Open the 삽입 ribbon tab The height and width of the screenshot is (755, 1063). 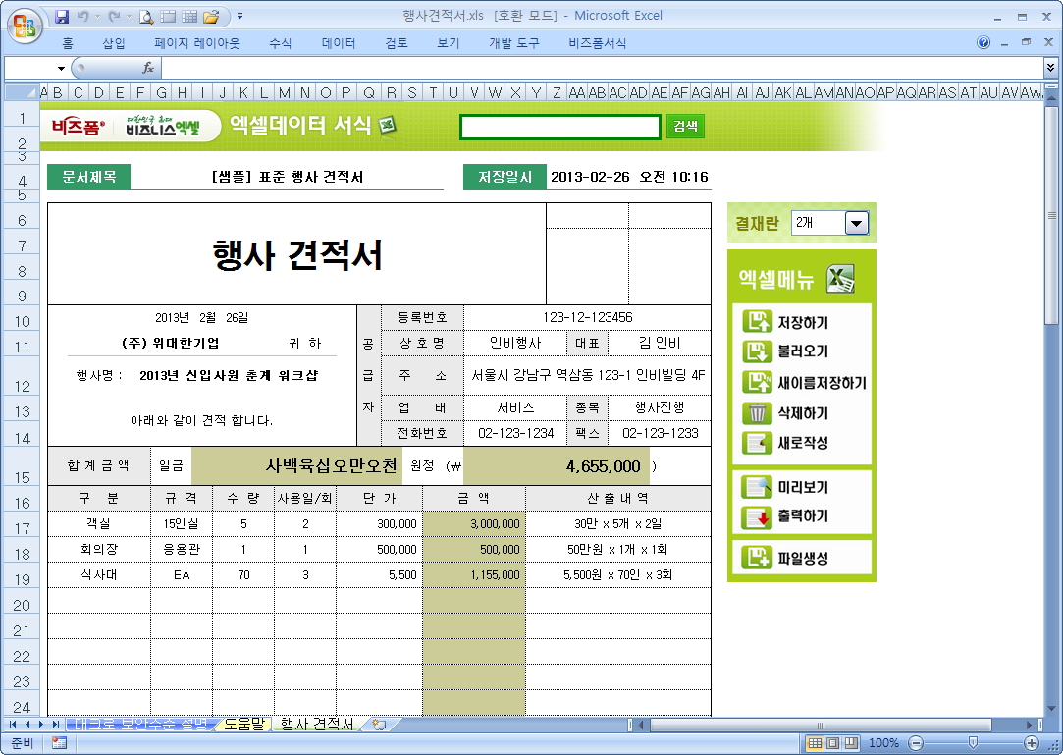click(x=114, y=43)
